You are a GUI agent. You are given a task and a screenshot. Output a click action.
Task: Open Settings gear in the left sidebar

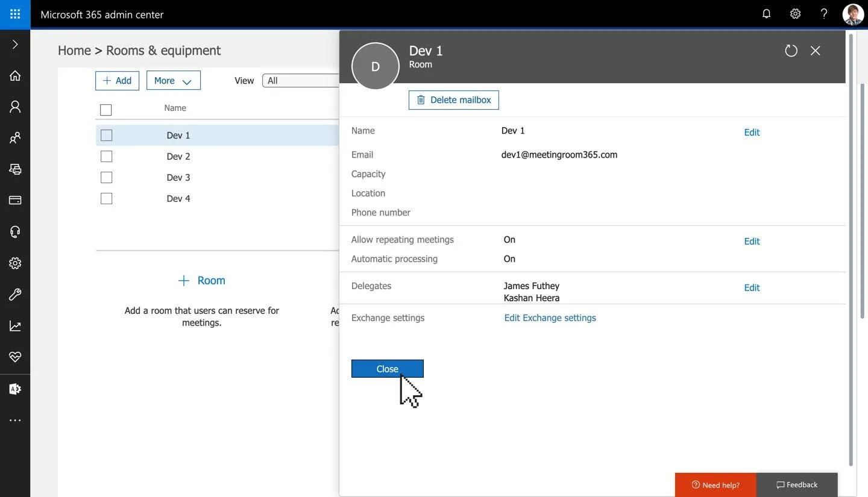click(x=15, y=263)
